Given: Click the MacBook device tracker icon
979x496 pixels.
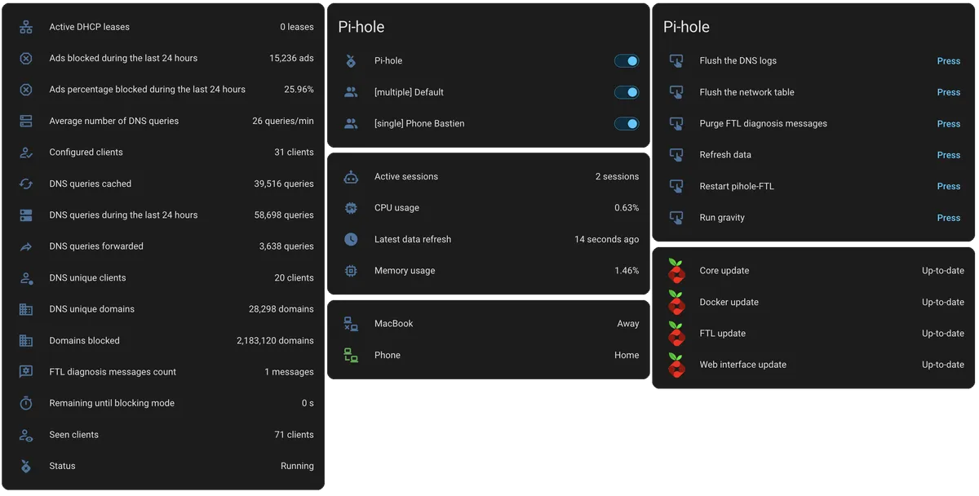Looking at the screenshot, I should 351,324.
